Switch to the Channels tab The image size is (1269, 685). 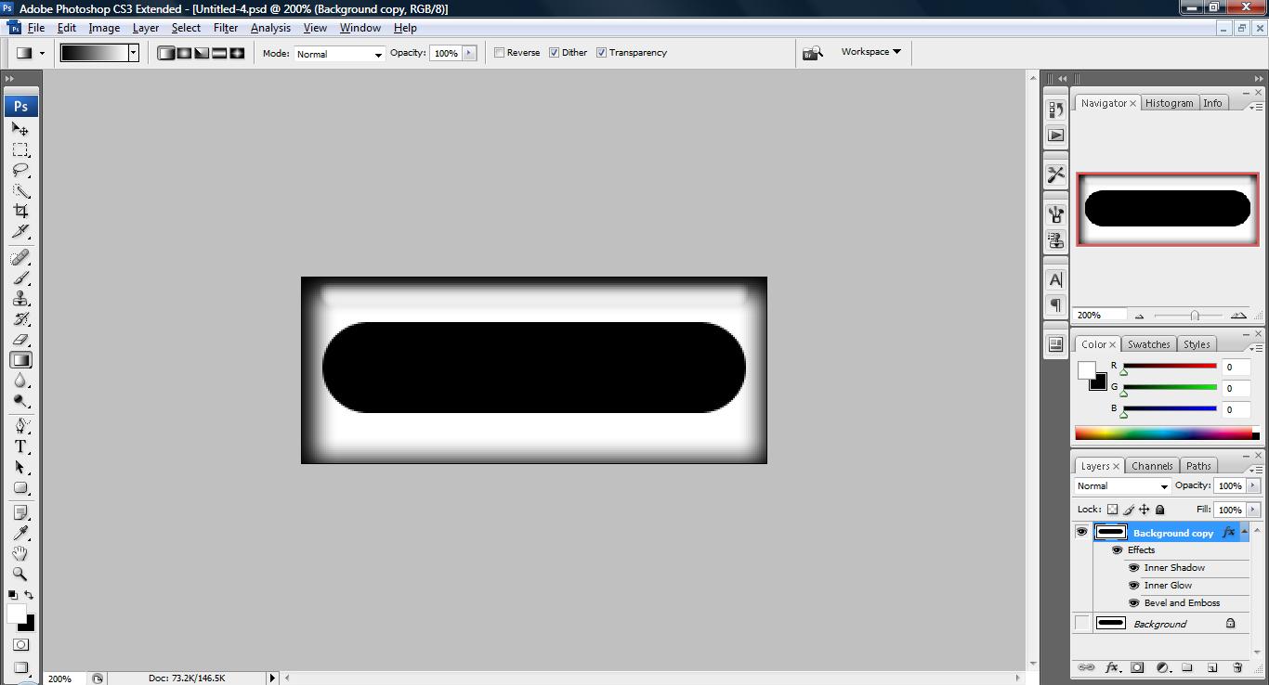click(1152, 466)
